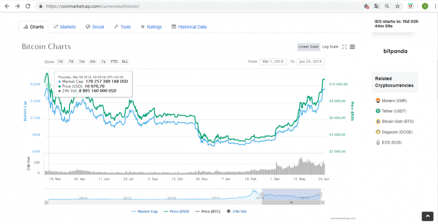The width and height of the screenshot is (438, 224).
Task: Click the padlock site info icon
Action: click(41, 6)
